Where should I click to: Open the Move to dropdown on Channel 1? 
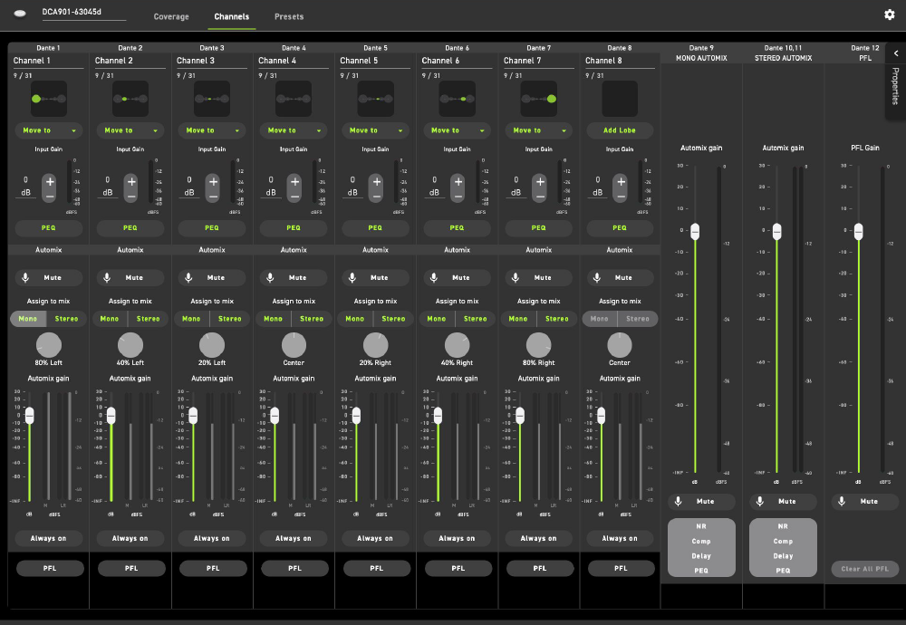(x=49, y=130)
